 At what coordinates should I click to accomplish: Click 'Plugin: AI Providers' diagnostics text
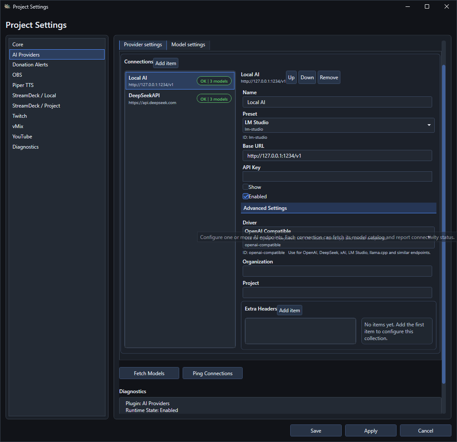(x=147, y=403)
